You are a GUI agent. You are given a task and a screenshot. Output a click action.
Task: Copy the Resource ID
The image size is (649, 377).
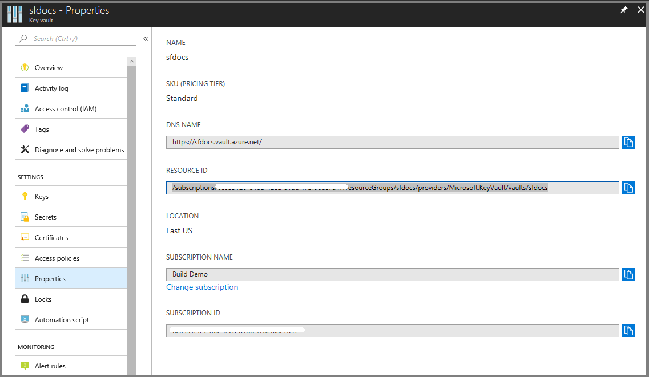click(628, 188)
